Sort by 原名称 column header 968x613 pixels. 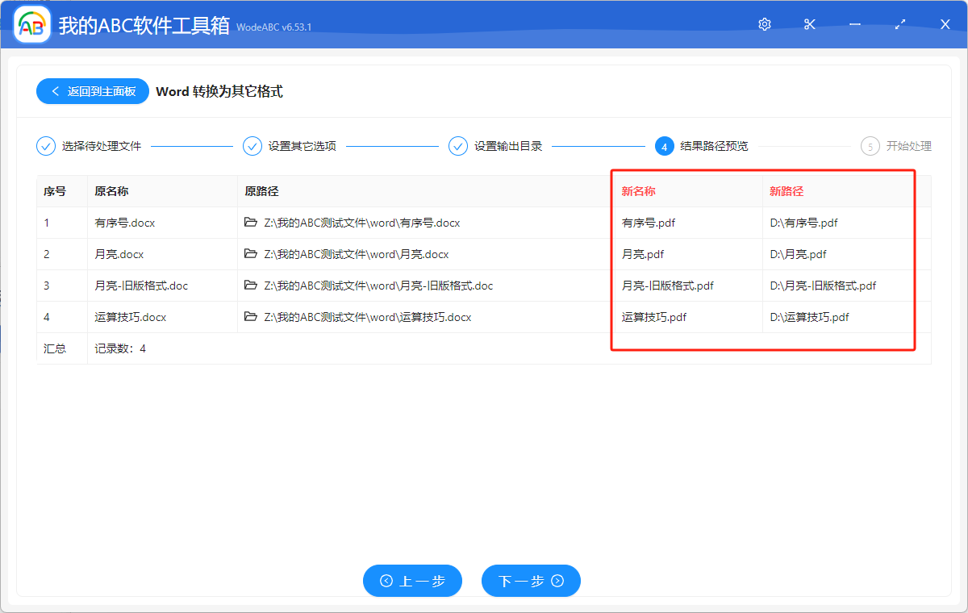click(111, 191)
